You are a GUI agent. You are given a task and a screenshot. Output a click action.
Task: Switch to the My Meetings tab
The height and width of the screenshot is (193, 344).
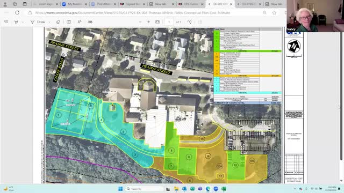point(74,4)
